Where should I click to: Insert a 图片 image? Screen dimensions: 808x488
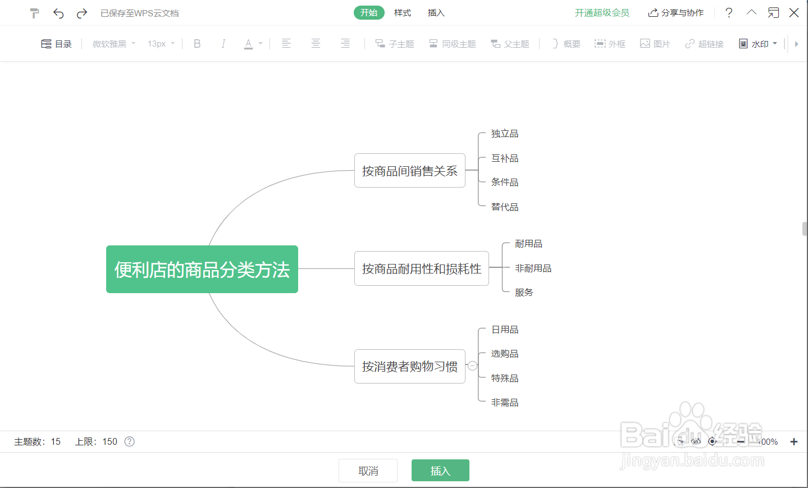655,44
